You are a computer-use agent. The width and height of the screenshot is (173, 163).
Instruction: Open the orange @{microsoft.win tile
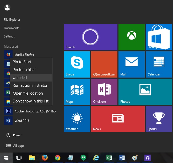tap(104, 64)
